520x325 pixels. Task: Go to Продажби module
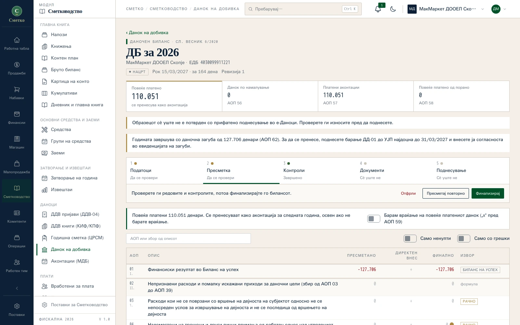pos(17,68)
